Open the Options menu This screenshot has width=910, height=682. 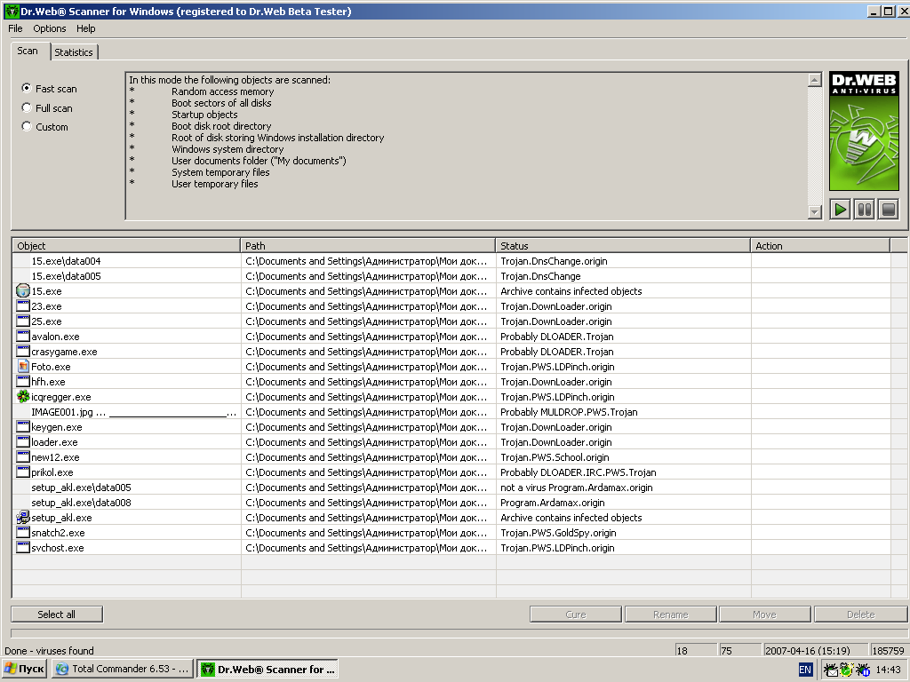50,28
